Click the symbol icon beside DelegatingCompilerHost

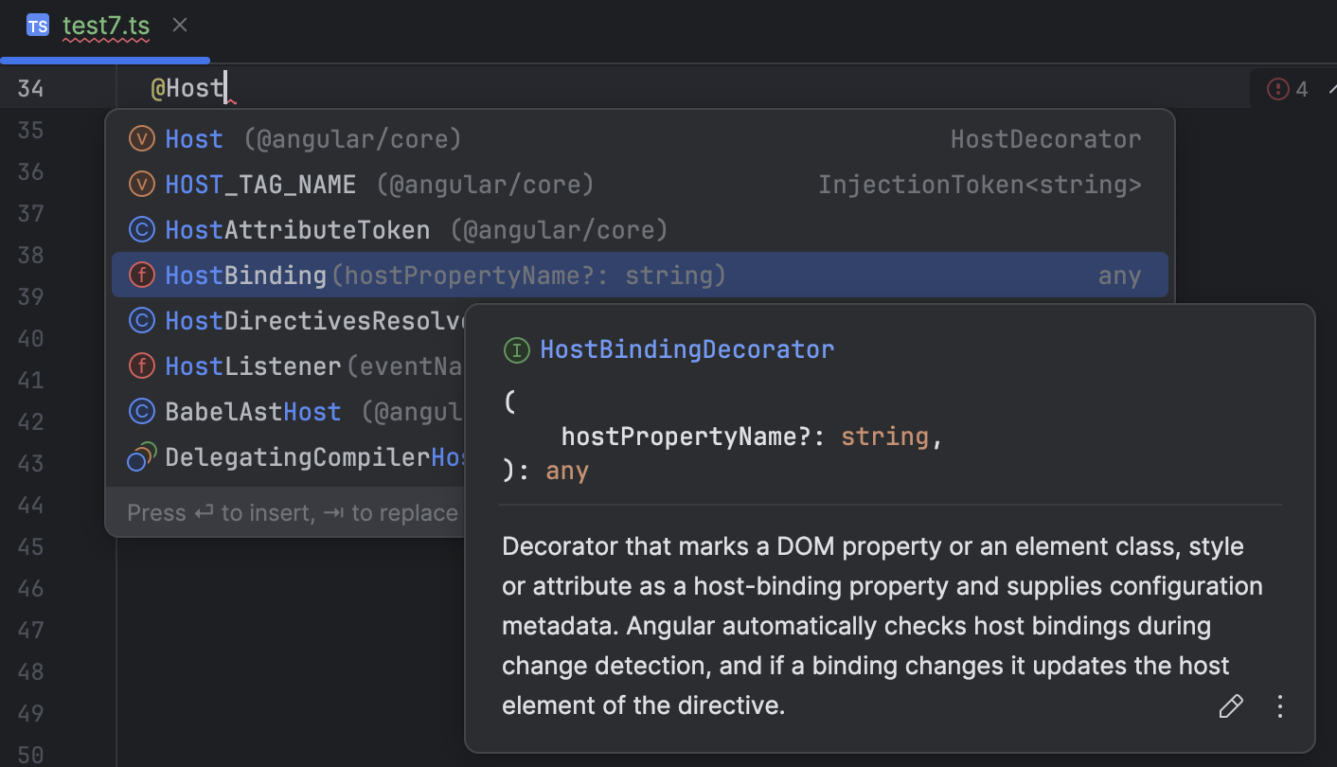pyautogui.click(x=140, y=456)
